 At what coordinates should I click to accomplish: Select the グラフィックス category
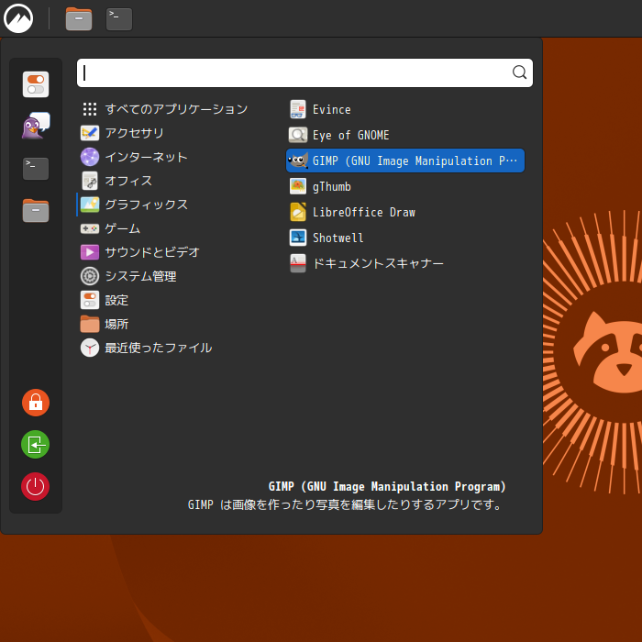pyautogui.click(x=134, y=205)
